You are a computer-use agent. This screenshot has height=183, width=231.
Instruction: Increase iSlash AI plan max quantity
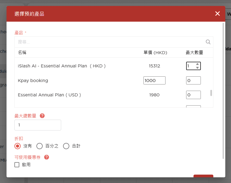point(197,64)
